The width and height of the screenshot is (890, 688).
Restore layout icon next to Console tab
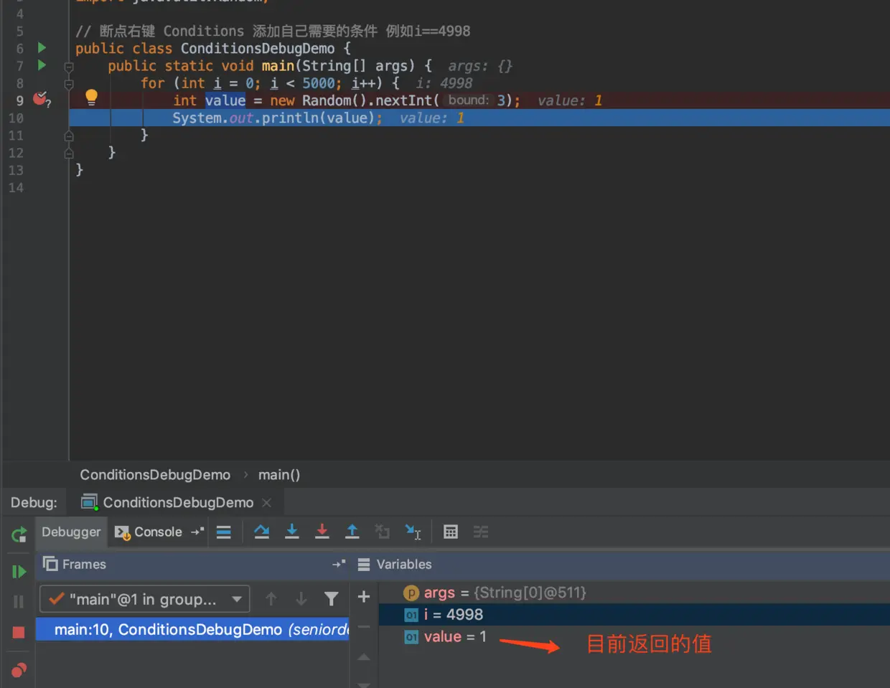pyautogui.click(x=197, y=532)
